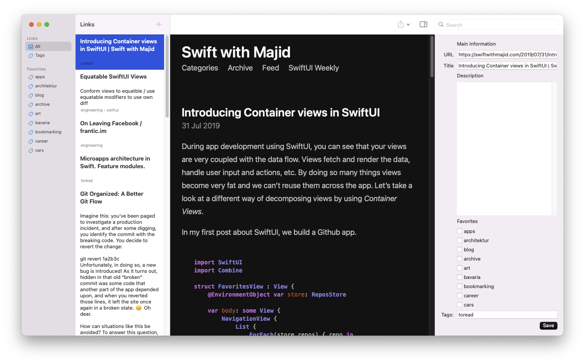Click the links list scrollbar
Screen dimensions: 585x364
[x=167, y=77]
